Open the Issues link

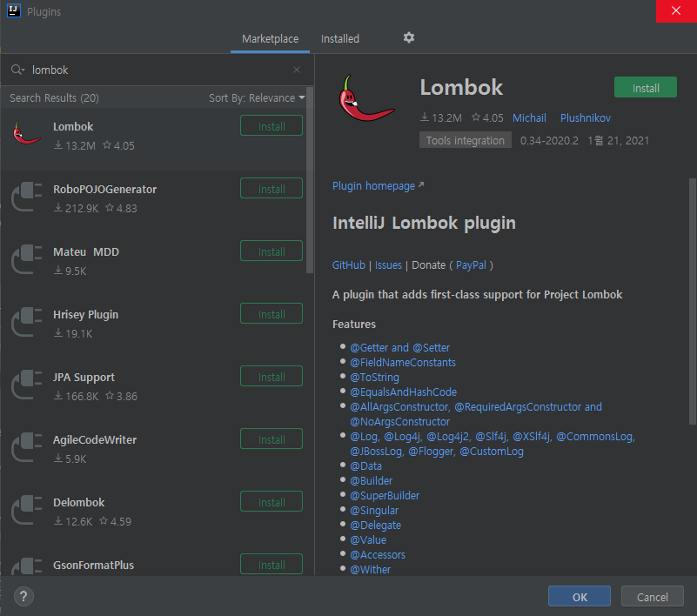[x=388, y=265]
